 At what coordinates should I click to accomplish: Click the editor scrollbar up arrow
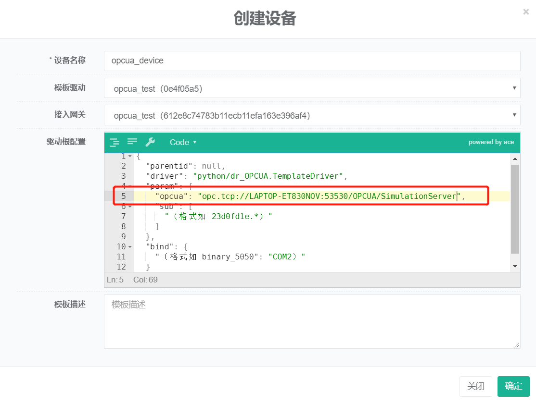pyautogui.click(x=515, y=159)
